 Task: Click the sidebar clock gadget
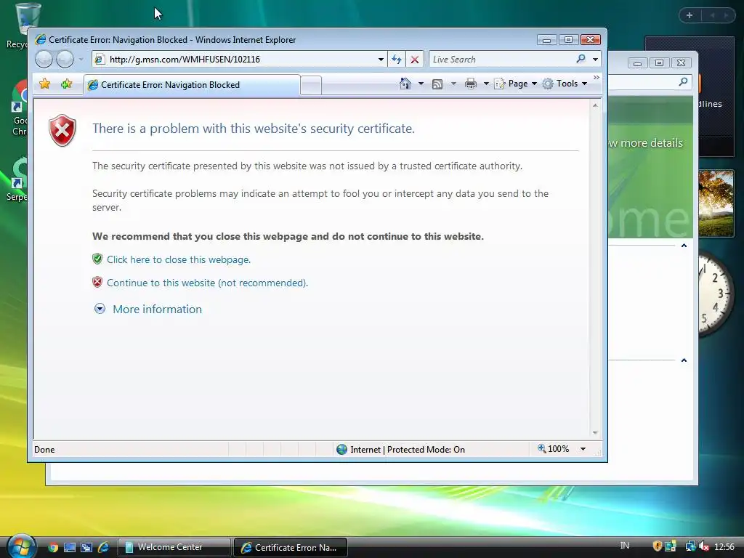pos(716,294)
